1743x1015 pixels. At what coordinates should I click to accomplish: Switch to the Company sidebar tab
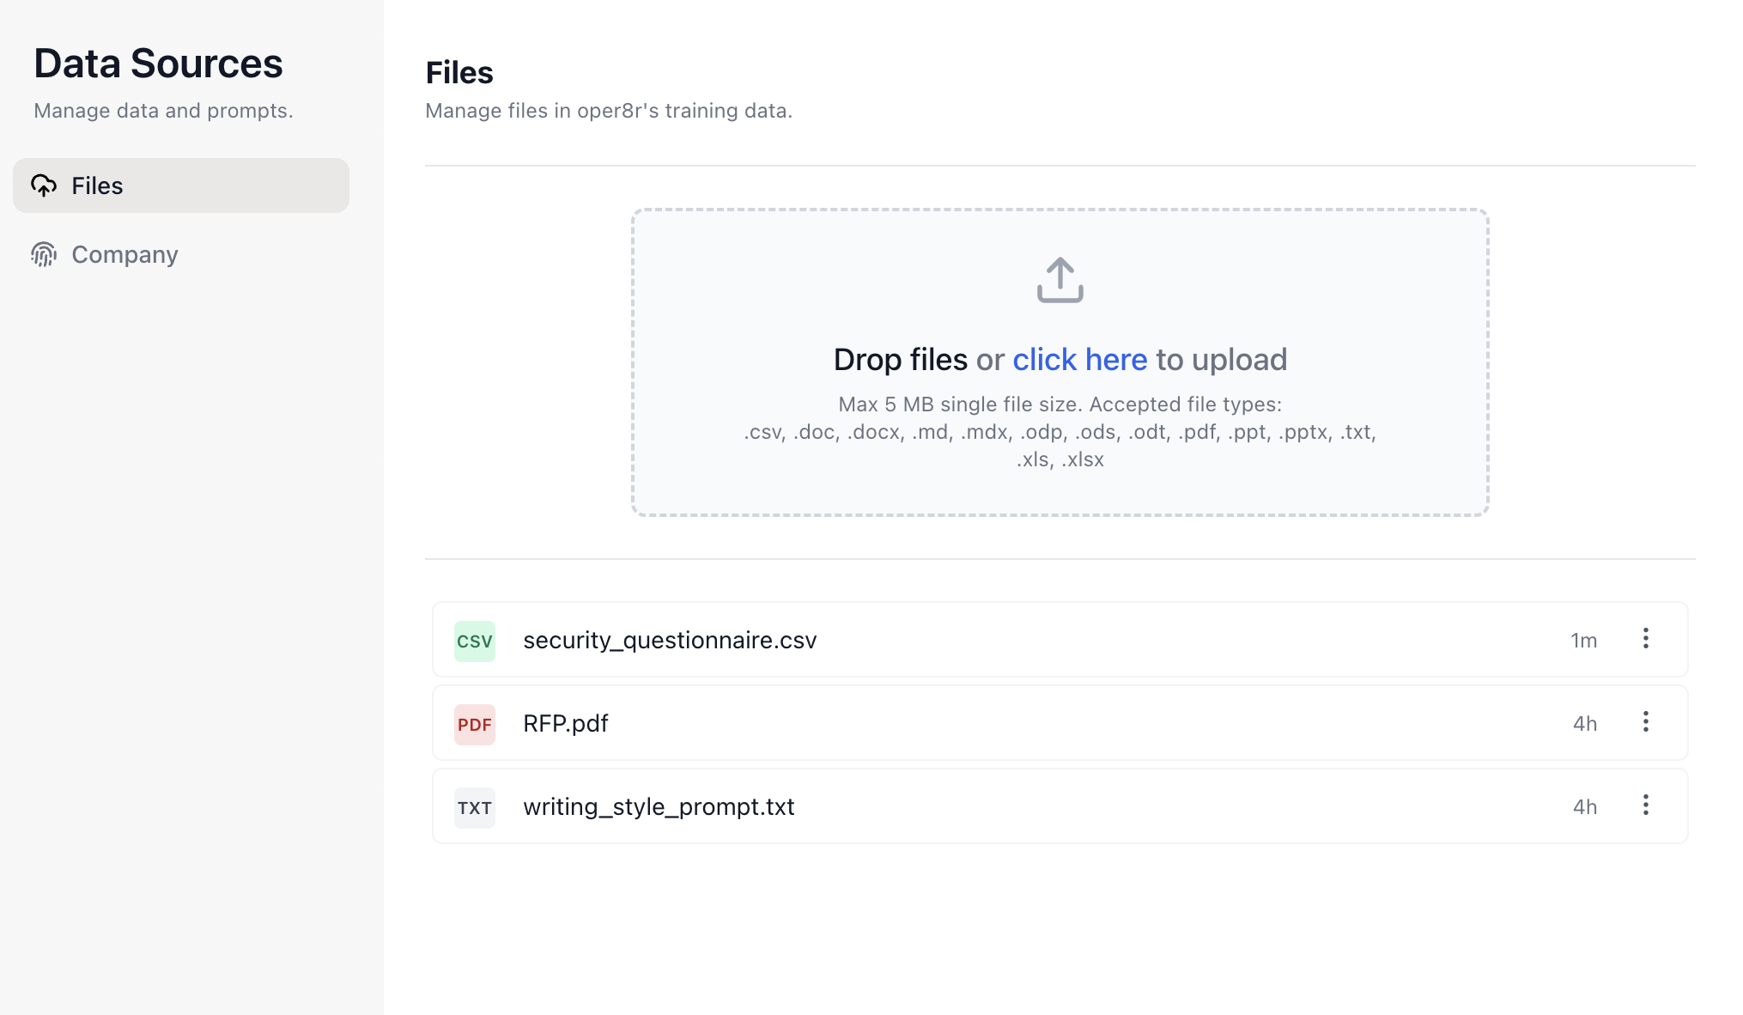[x=125, y=254]
